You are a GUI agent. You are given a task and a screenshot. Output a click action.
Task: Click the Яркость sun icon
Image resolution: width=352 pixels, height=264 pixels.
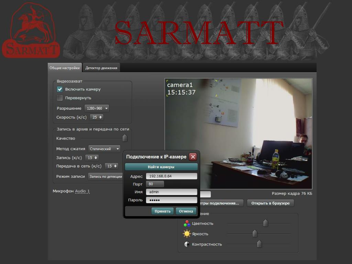[x=187, y=234]
